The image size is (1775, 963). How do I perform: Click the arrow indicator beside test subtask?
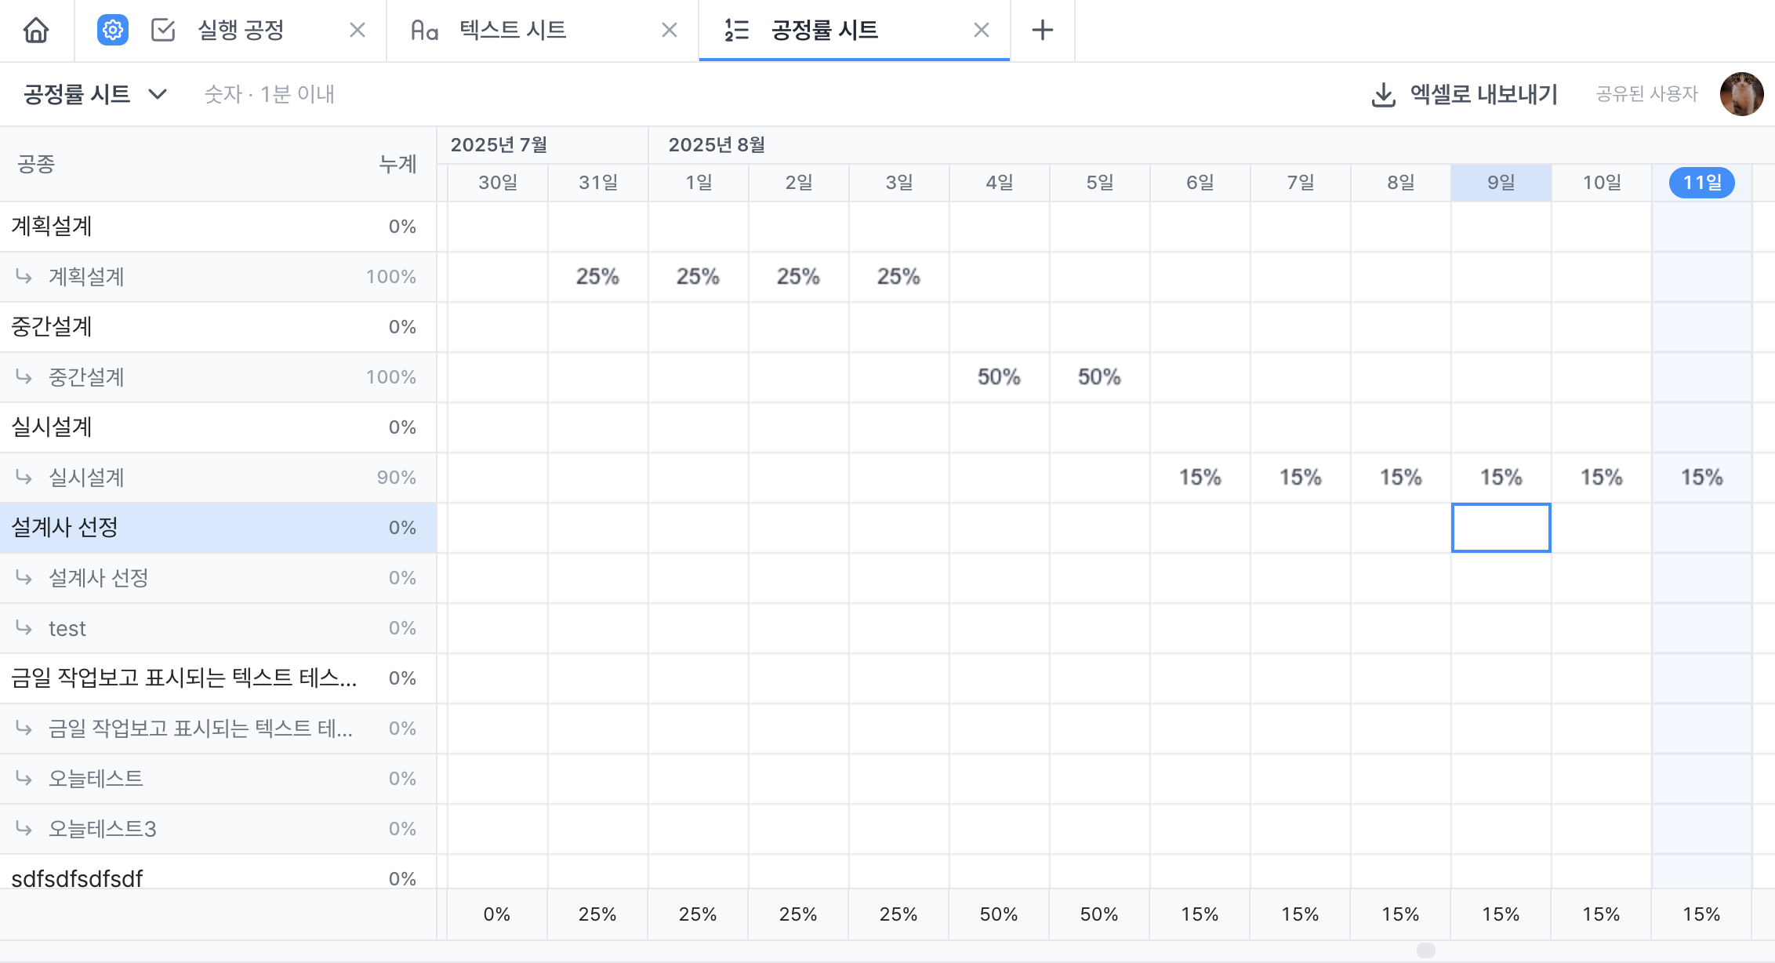point(24,627)
